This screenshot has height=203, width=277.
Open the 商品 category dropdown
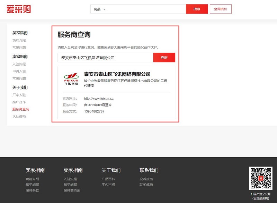tap(99, 9)
